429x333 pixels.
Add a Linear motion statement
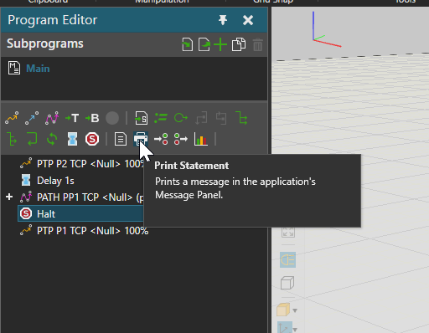click(x=32, y=118)
